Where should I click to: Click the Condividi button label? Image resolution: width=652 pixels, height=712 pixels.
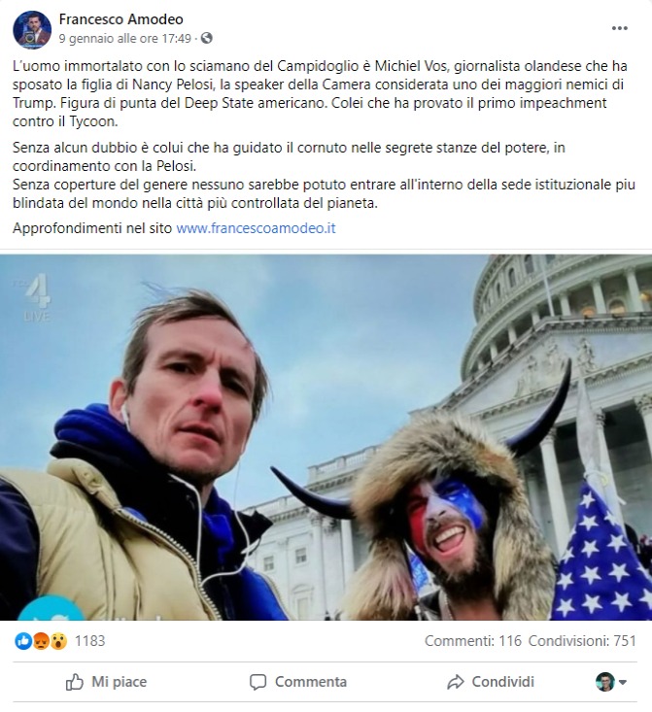pyautogui.click(x=503, y=682)
